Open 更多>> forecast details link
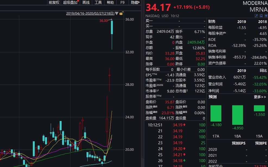Screen dimensions: 268x167 (260, 97)
